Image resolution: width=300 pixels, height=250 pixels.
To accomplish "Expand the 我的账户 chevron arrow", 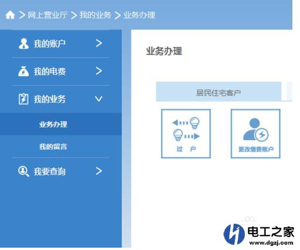I will pos(99,43).
